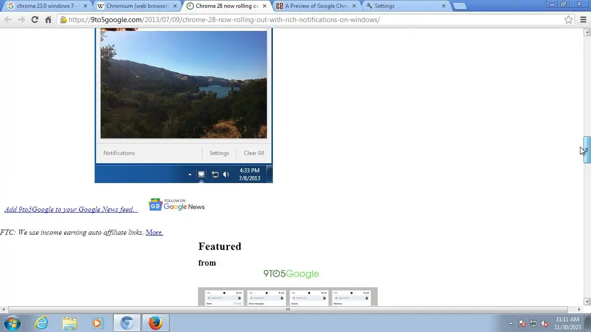Open the Windows Start menu

12,323
